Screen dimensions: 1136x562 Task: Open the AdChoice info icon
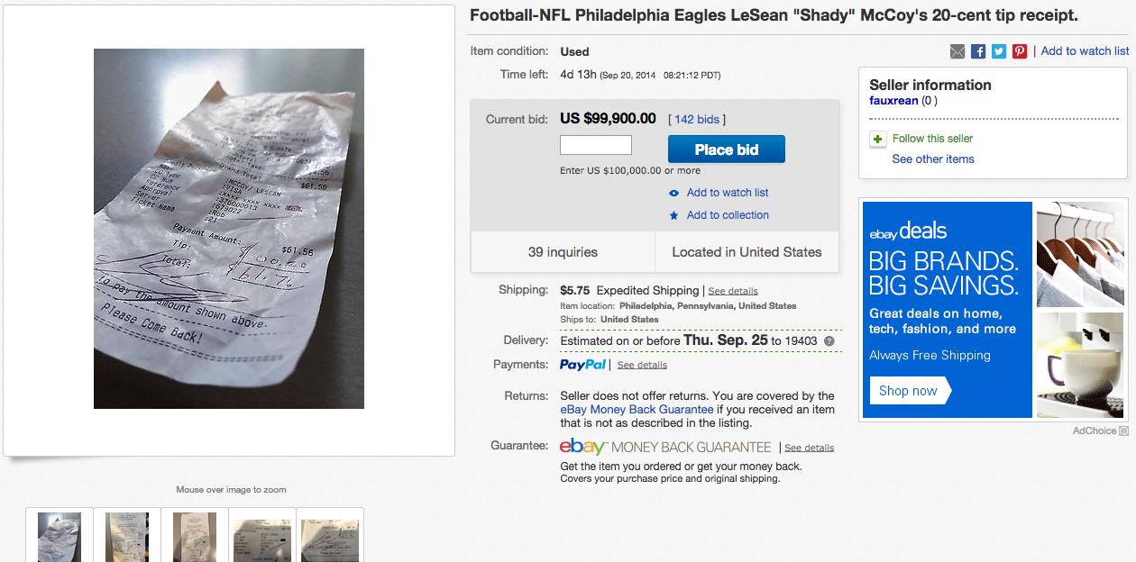tap(1123, 431)
